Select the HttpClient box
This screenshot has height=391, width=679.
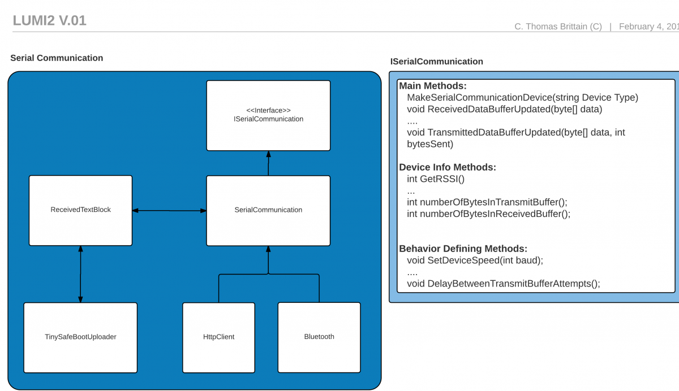click(218, 337)
